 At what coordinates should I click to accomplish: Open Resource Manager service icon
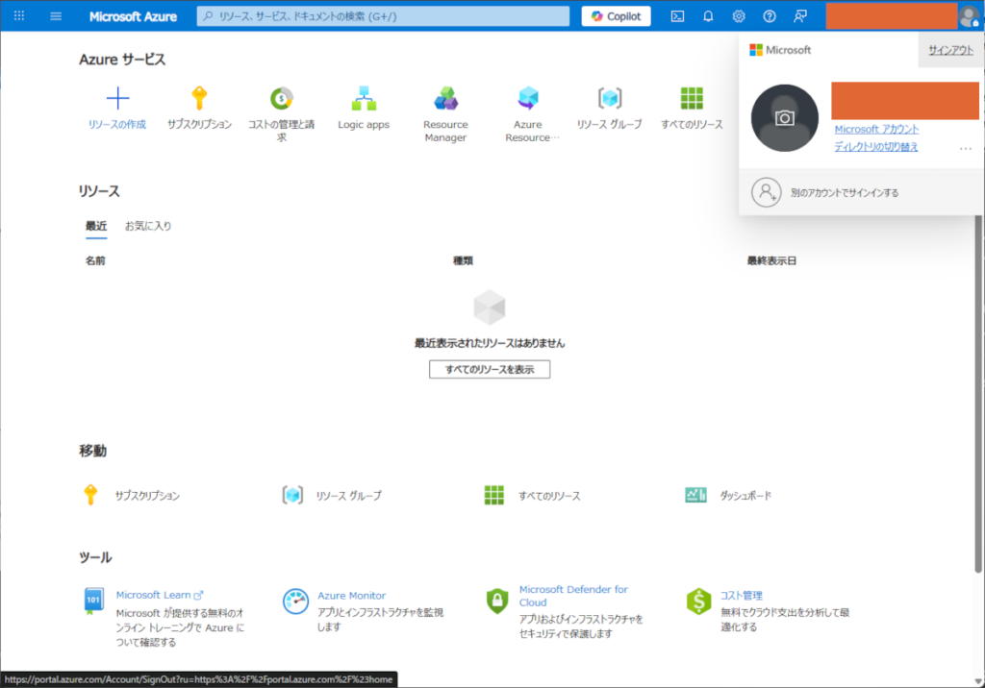(446, 98)
